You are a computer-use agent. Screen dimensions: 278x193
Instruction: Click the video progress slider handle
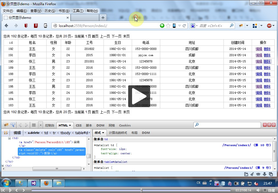(x=141, y=190)
